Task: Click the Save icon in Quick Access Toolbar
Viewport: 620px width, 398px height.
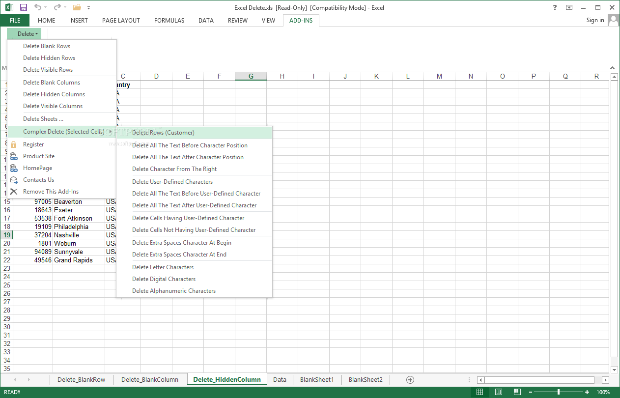Action: click(x=24, y=7)
